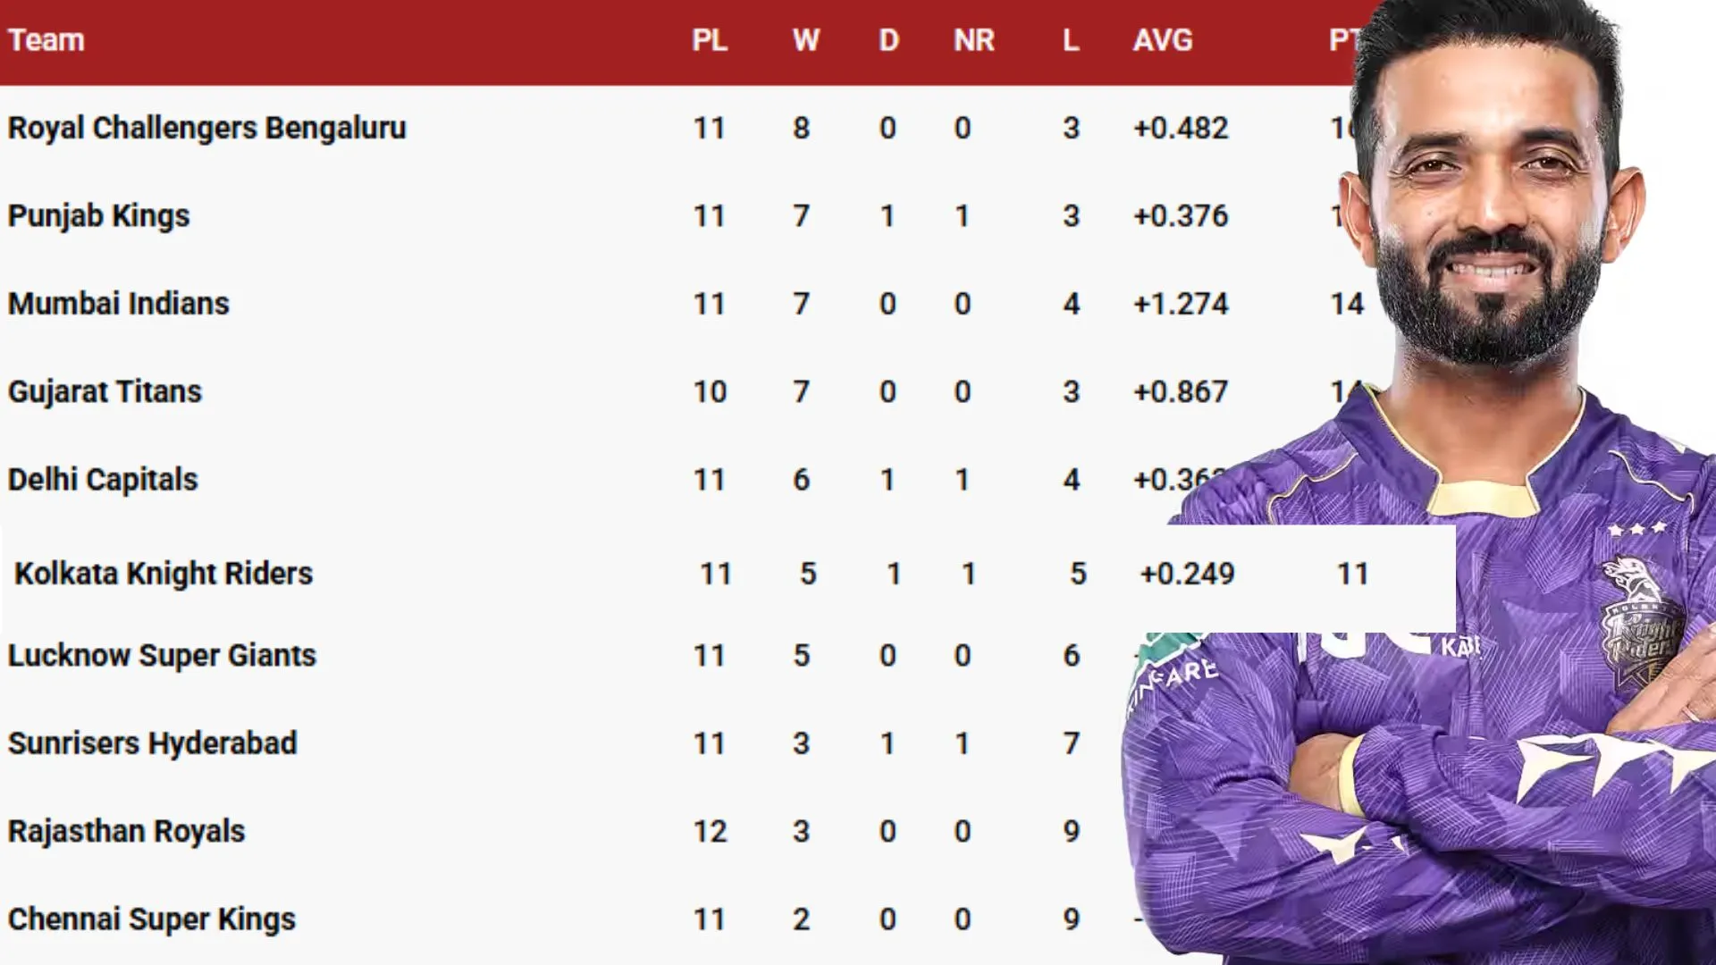
Task: Click Chennai Super Kings team name
Action: (x=151, y=919)
